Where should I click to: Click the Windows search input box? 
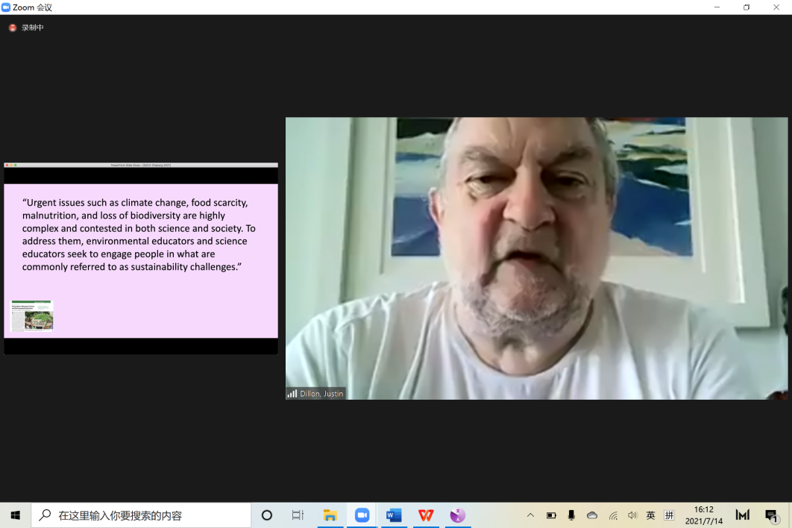click(x=142, y=515)
